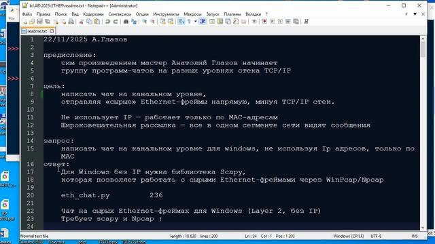Toggle synchronized horizontal scrolling
This screenshot has width=435, height=244.
(171, 22)
